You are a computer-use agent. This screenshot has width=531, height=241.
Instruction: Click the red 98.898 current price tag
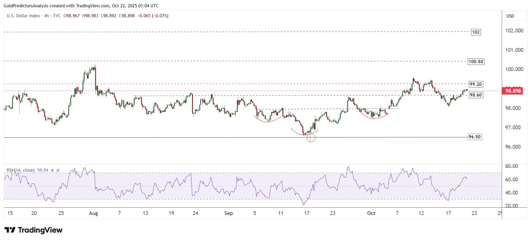513,91
